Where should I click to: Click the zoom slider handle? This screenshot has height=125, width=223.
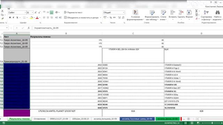212,123
